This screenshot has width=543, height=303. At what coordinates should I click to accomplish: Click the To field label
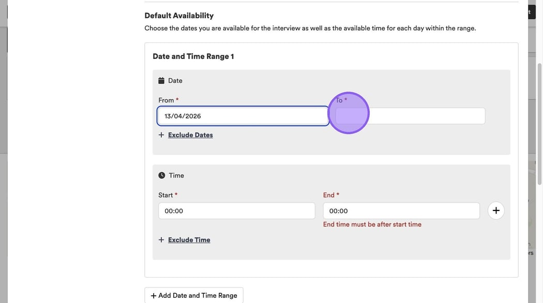coord(339,100)
